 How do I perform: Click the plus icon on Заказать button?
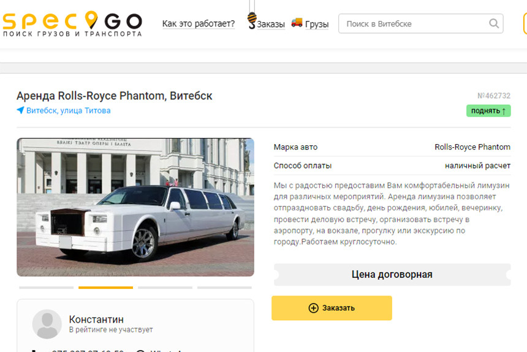click(x=313, y=308)
